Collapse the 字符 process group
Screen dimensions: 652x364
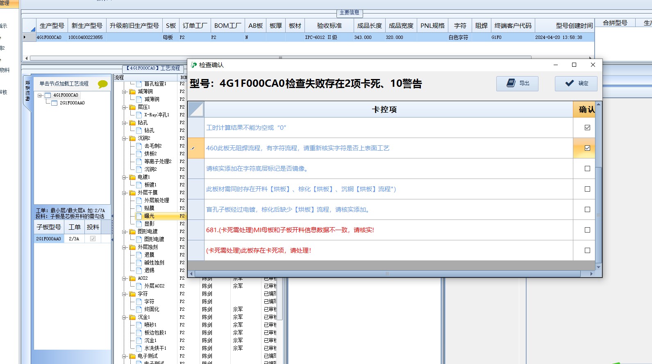(124, 294)
